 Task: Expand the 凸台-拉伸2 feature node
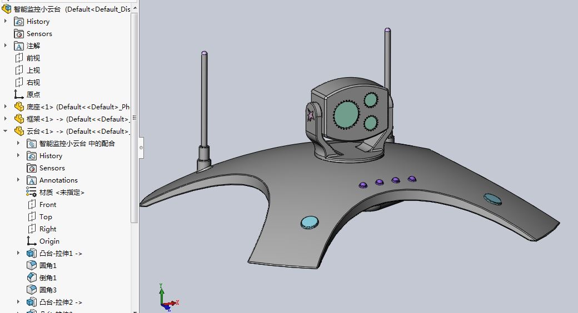pyautogui.click(x=18, y=302)
